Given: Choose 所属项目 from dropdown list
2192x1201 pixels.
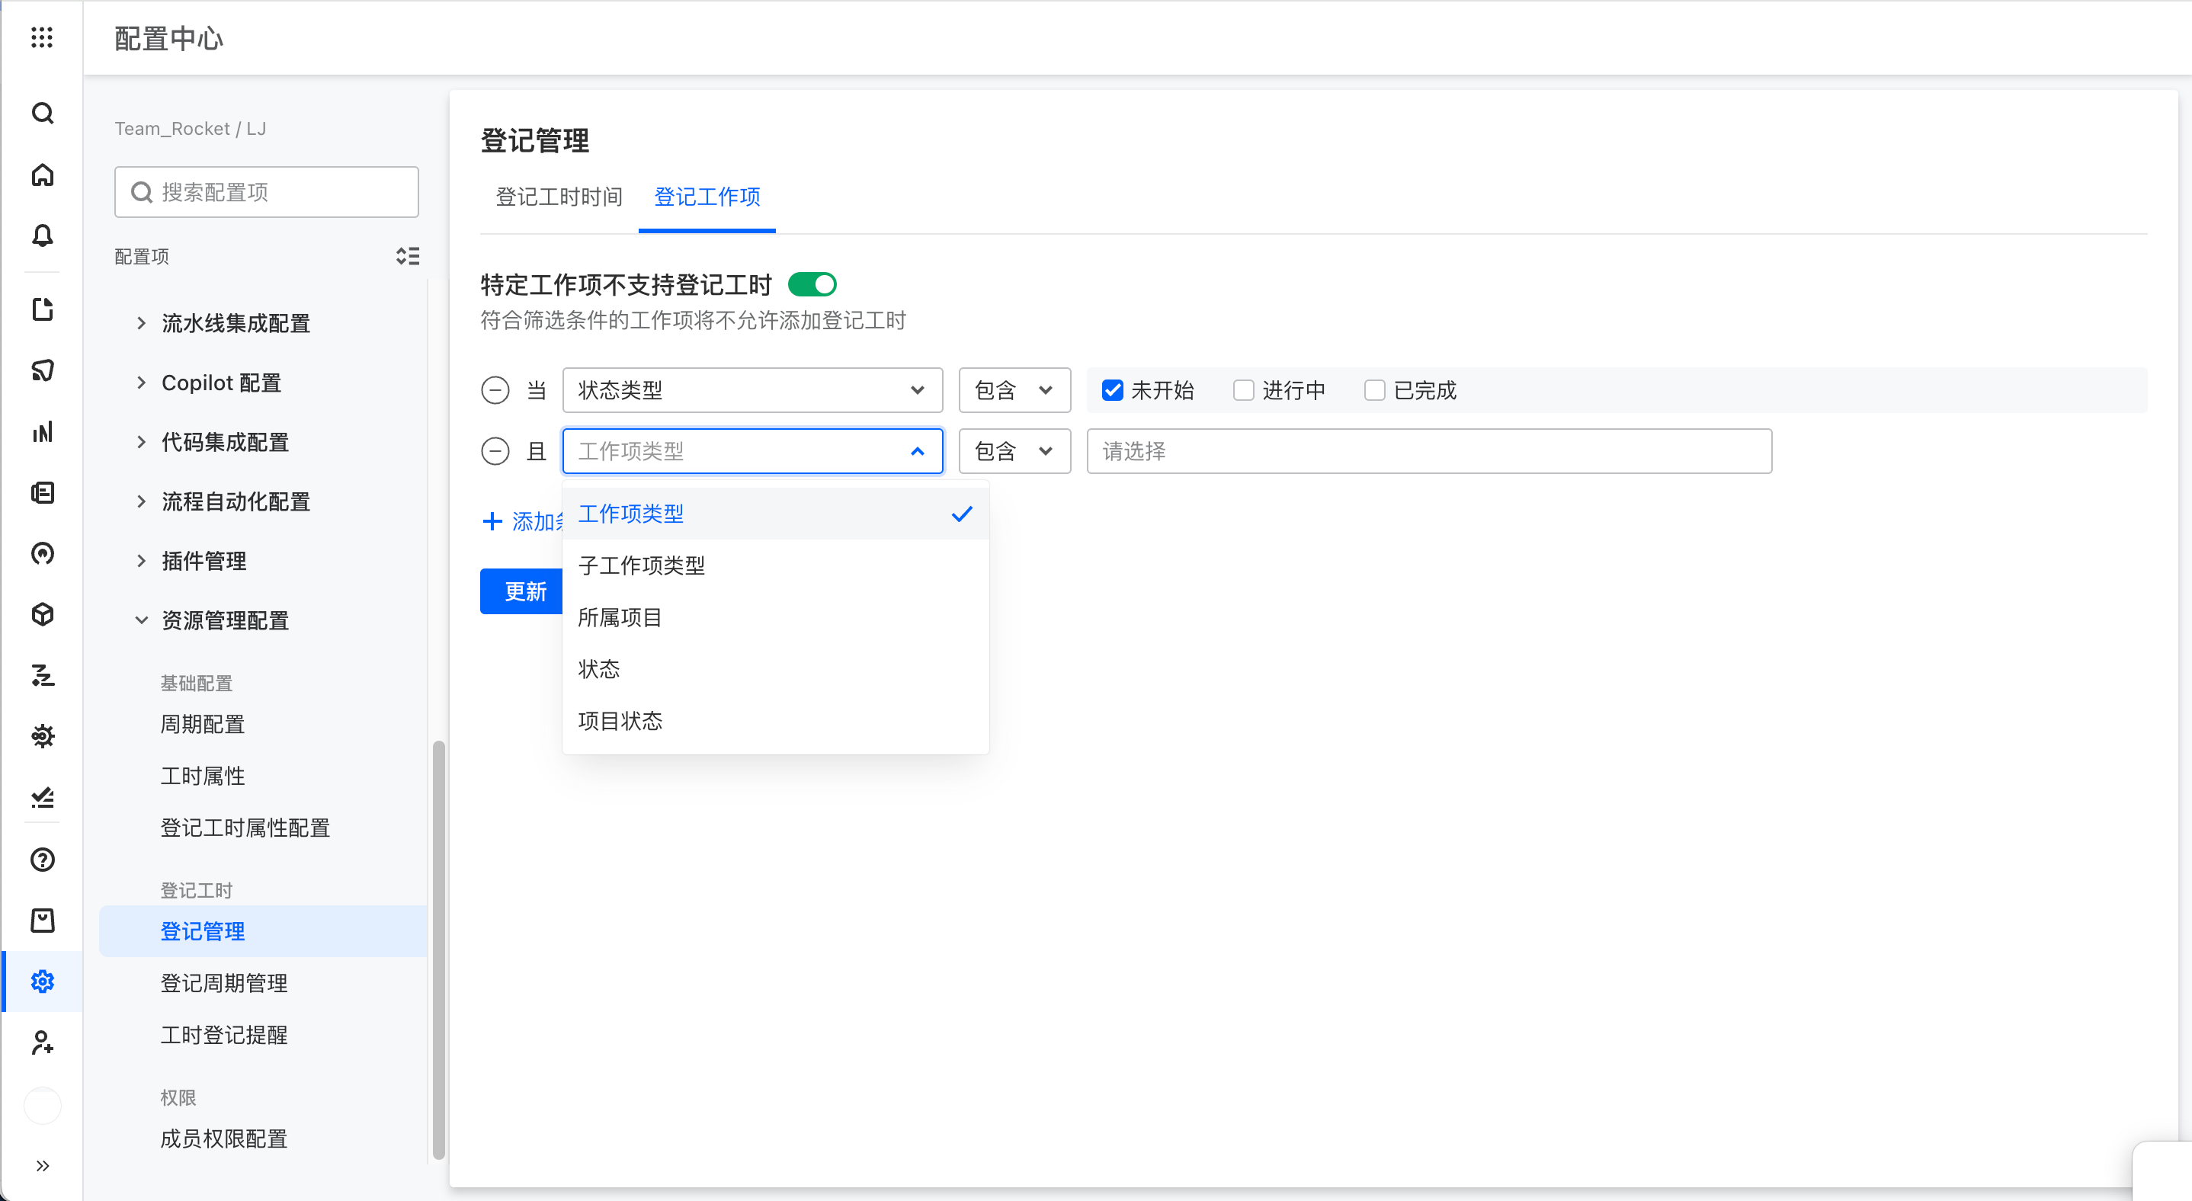Looking at the screenshot, I should [x=775, y=617].
